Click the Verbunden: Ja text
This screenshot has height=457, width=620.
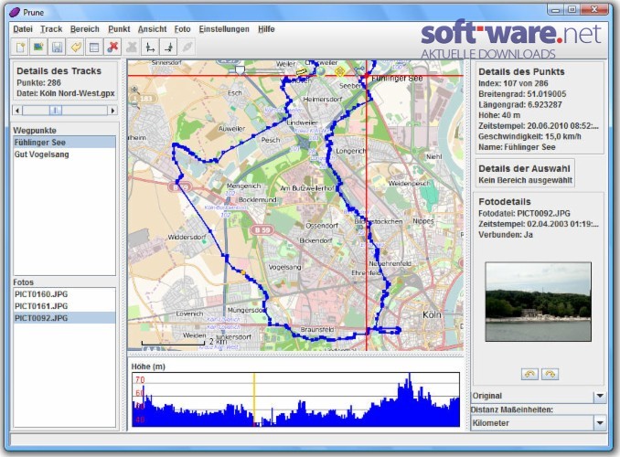pos(506,235)
